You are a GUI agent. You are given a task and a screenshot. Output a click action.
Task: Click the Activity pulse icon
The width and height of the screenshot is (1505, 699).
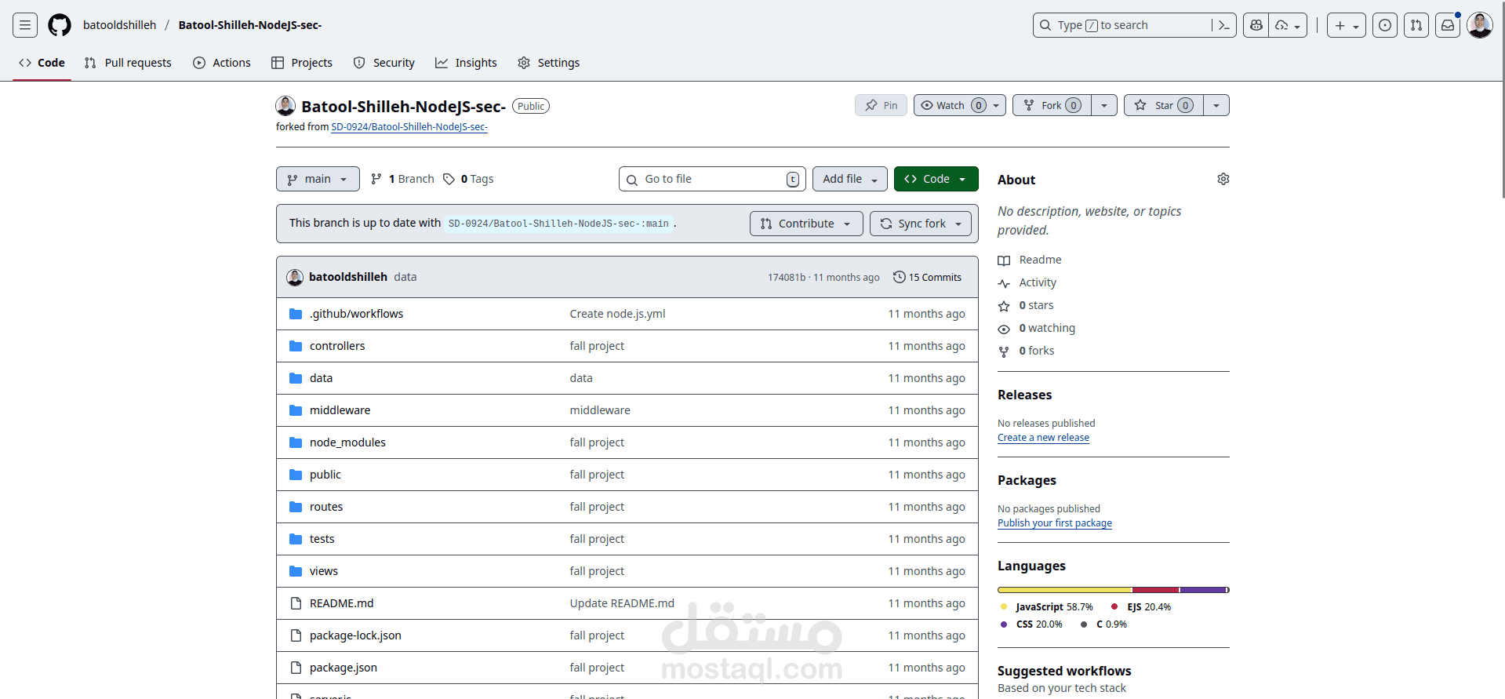pyautogui.click(x=1004, y=283)
